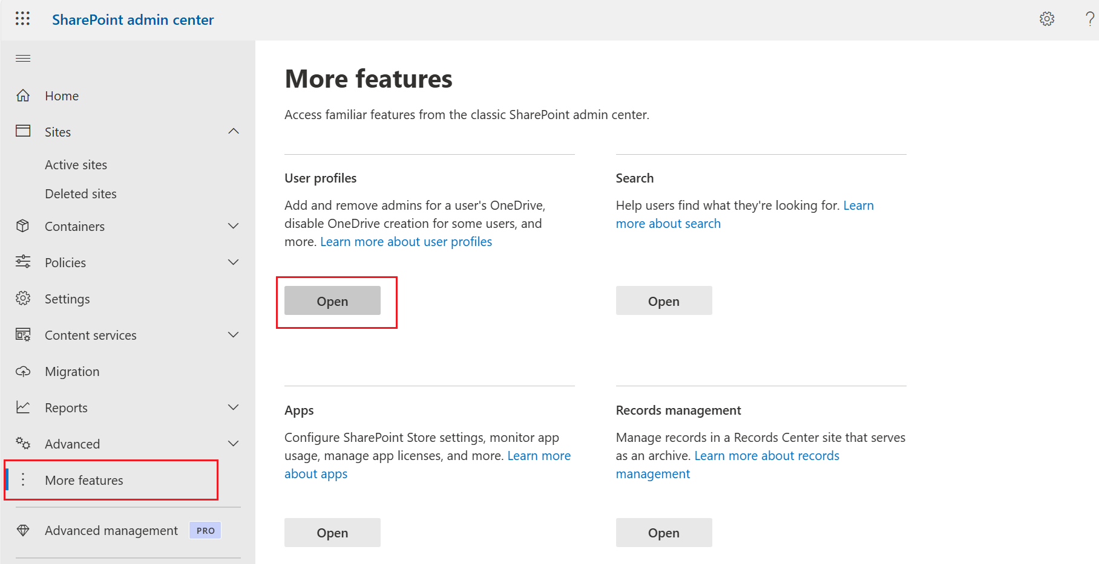This screenshot has width=1099, height=564.
Task: Open the Apps feature
Action: (332, 533)
